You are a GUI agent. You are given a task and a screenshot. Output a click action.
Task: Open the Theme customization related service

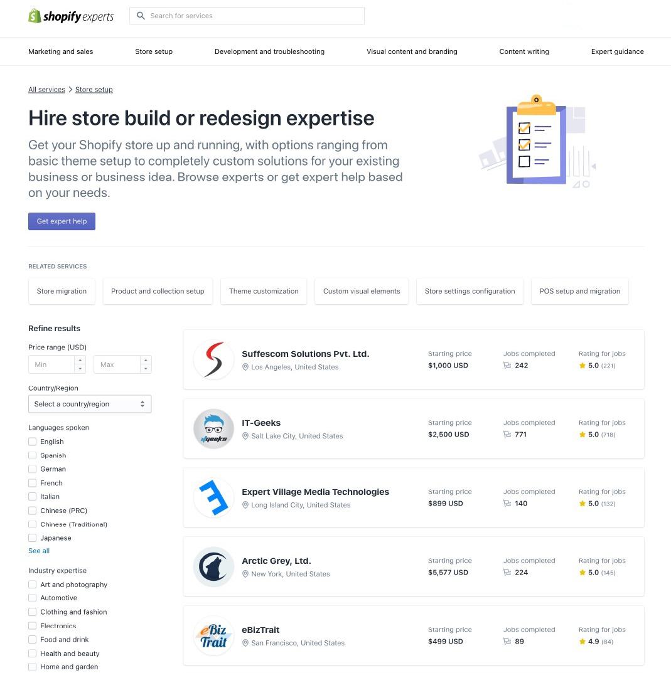[x=264, y=291]
